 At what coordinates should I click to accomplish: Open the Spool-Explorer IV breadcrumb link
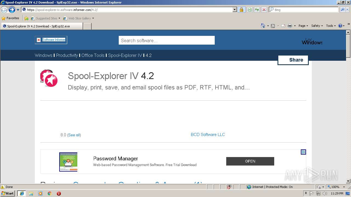(125, 55)
